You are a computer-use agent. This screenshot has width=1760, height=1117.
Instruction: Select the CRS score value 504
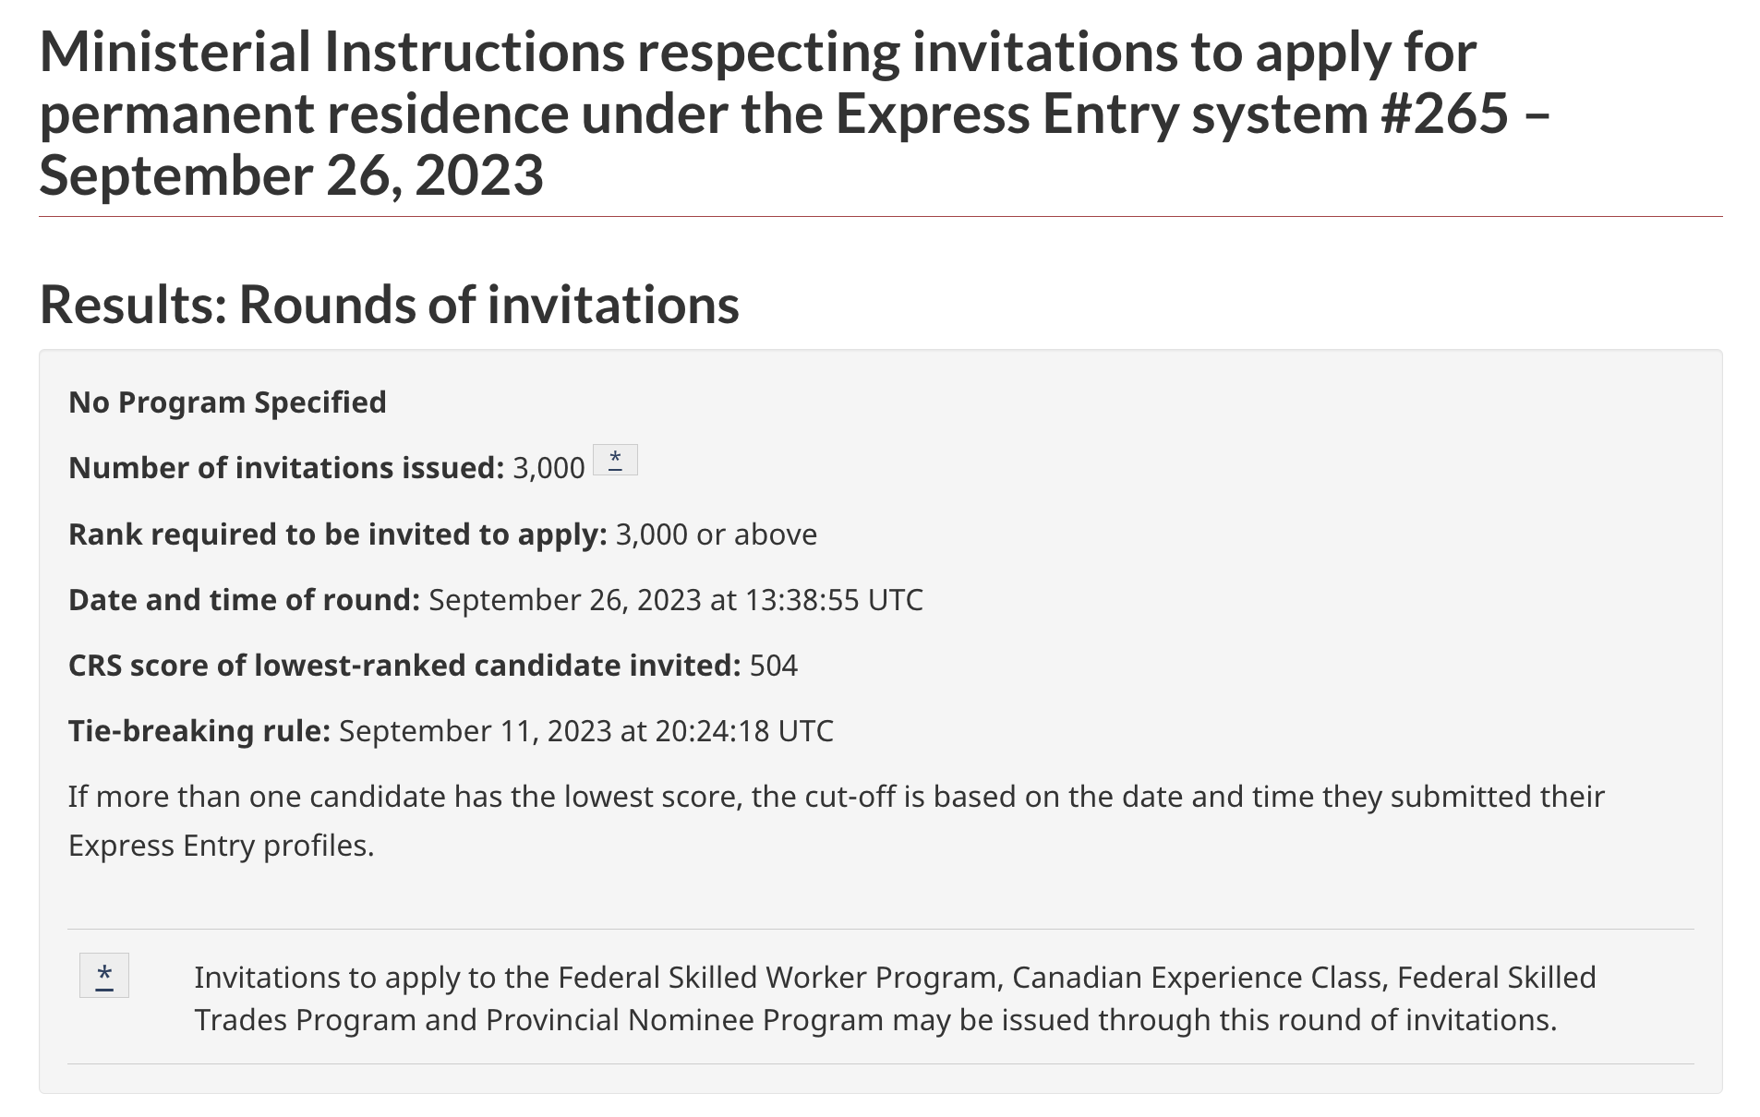tap(774, 666)
